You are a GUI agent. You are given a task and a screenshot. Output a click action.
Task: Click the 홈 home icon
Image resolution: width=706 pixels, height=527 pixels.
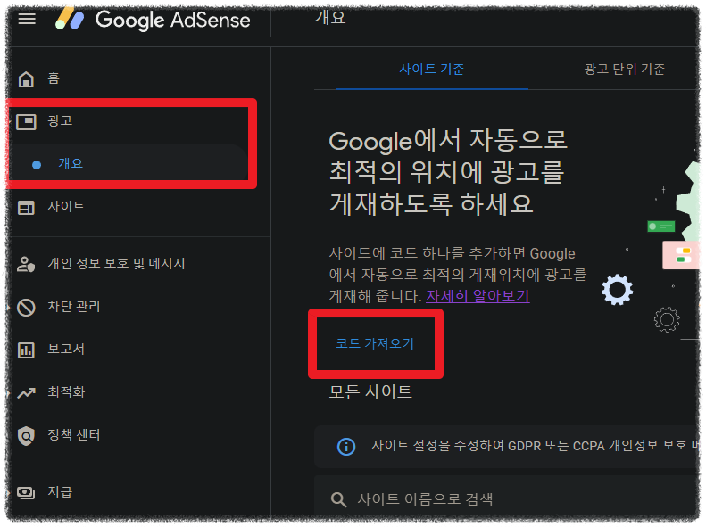coord(26,79)
